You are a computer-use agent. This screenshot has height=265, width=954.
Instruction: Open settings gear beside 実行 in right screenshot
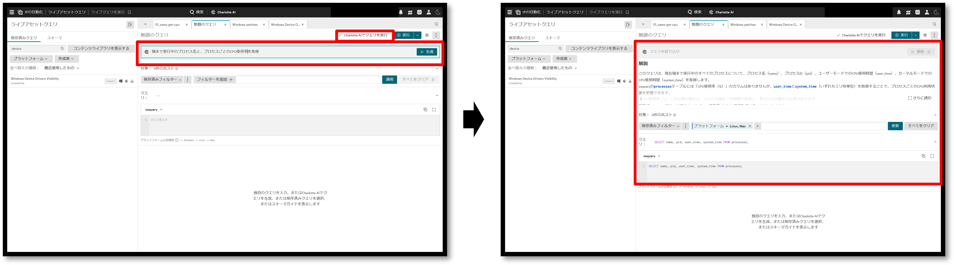tap(925, 35)
